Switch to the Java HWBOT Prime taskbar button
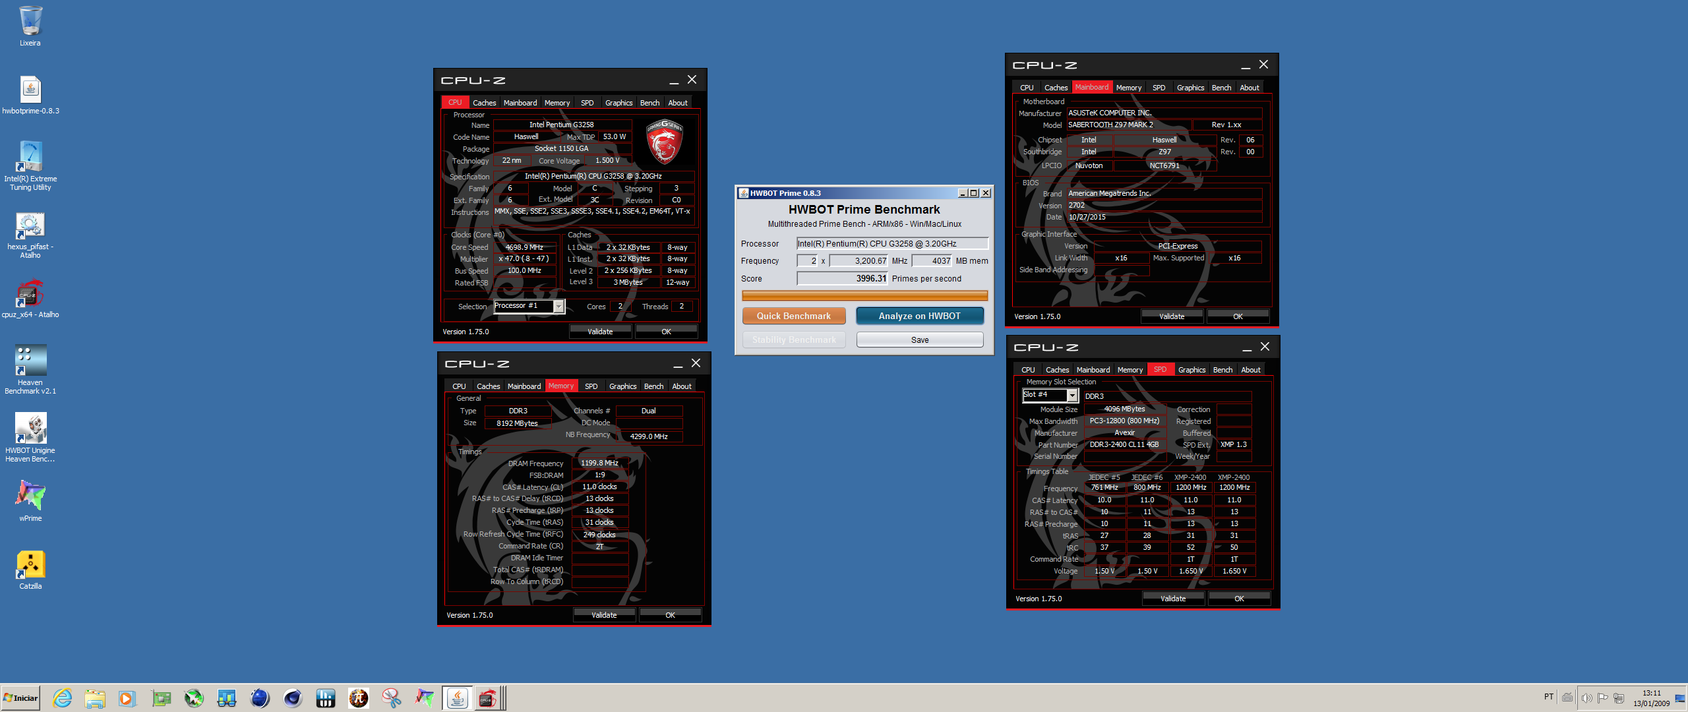Image resolution: width=1688 pixels, height=712 pixels. 457,698
